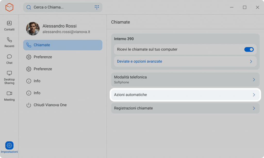Open the Recenti calls section
The image size is (264, 158).
pos(9,42)
